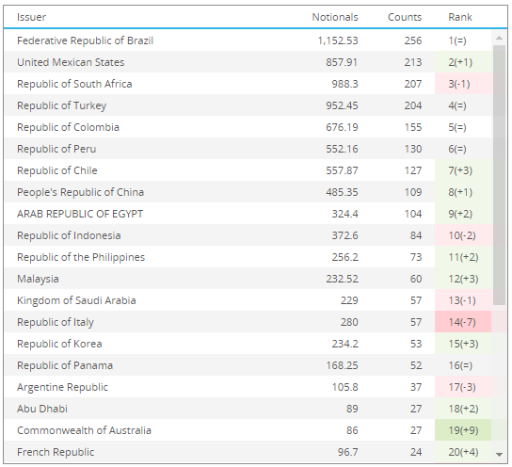Click rank cell 2(+1)
512x467 pixels.
pyautogui.click(x=463, y=62)
